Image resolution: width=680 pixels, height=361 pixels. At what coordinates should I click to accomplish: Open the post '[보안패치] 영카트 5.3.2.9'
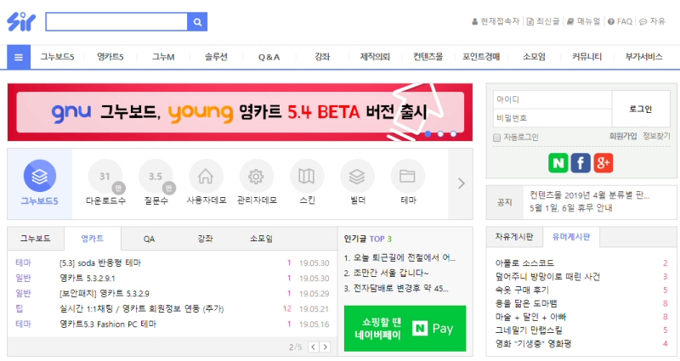click(x=104, y=293)
